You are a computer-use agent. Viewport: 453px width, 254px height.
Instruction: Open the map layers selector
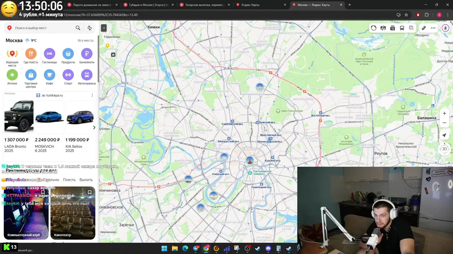point(411,28)
